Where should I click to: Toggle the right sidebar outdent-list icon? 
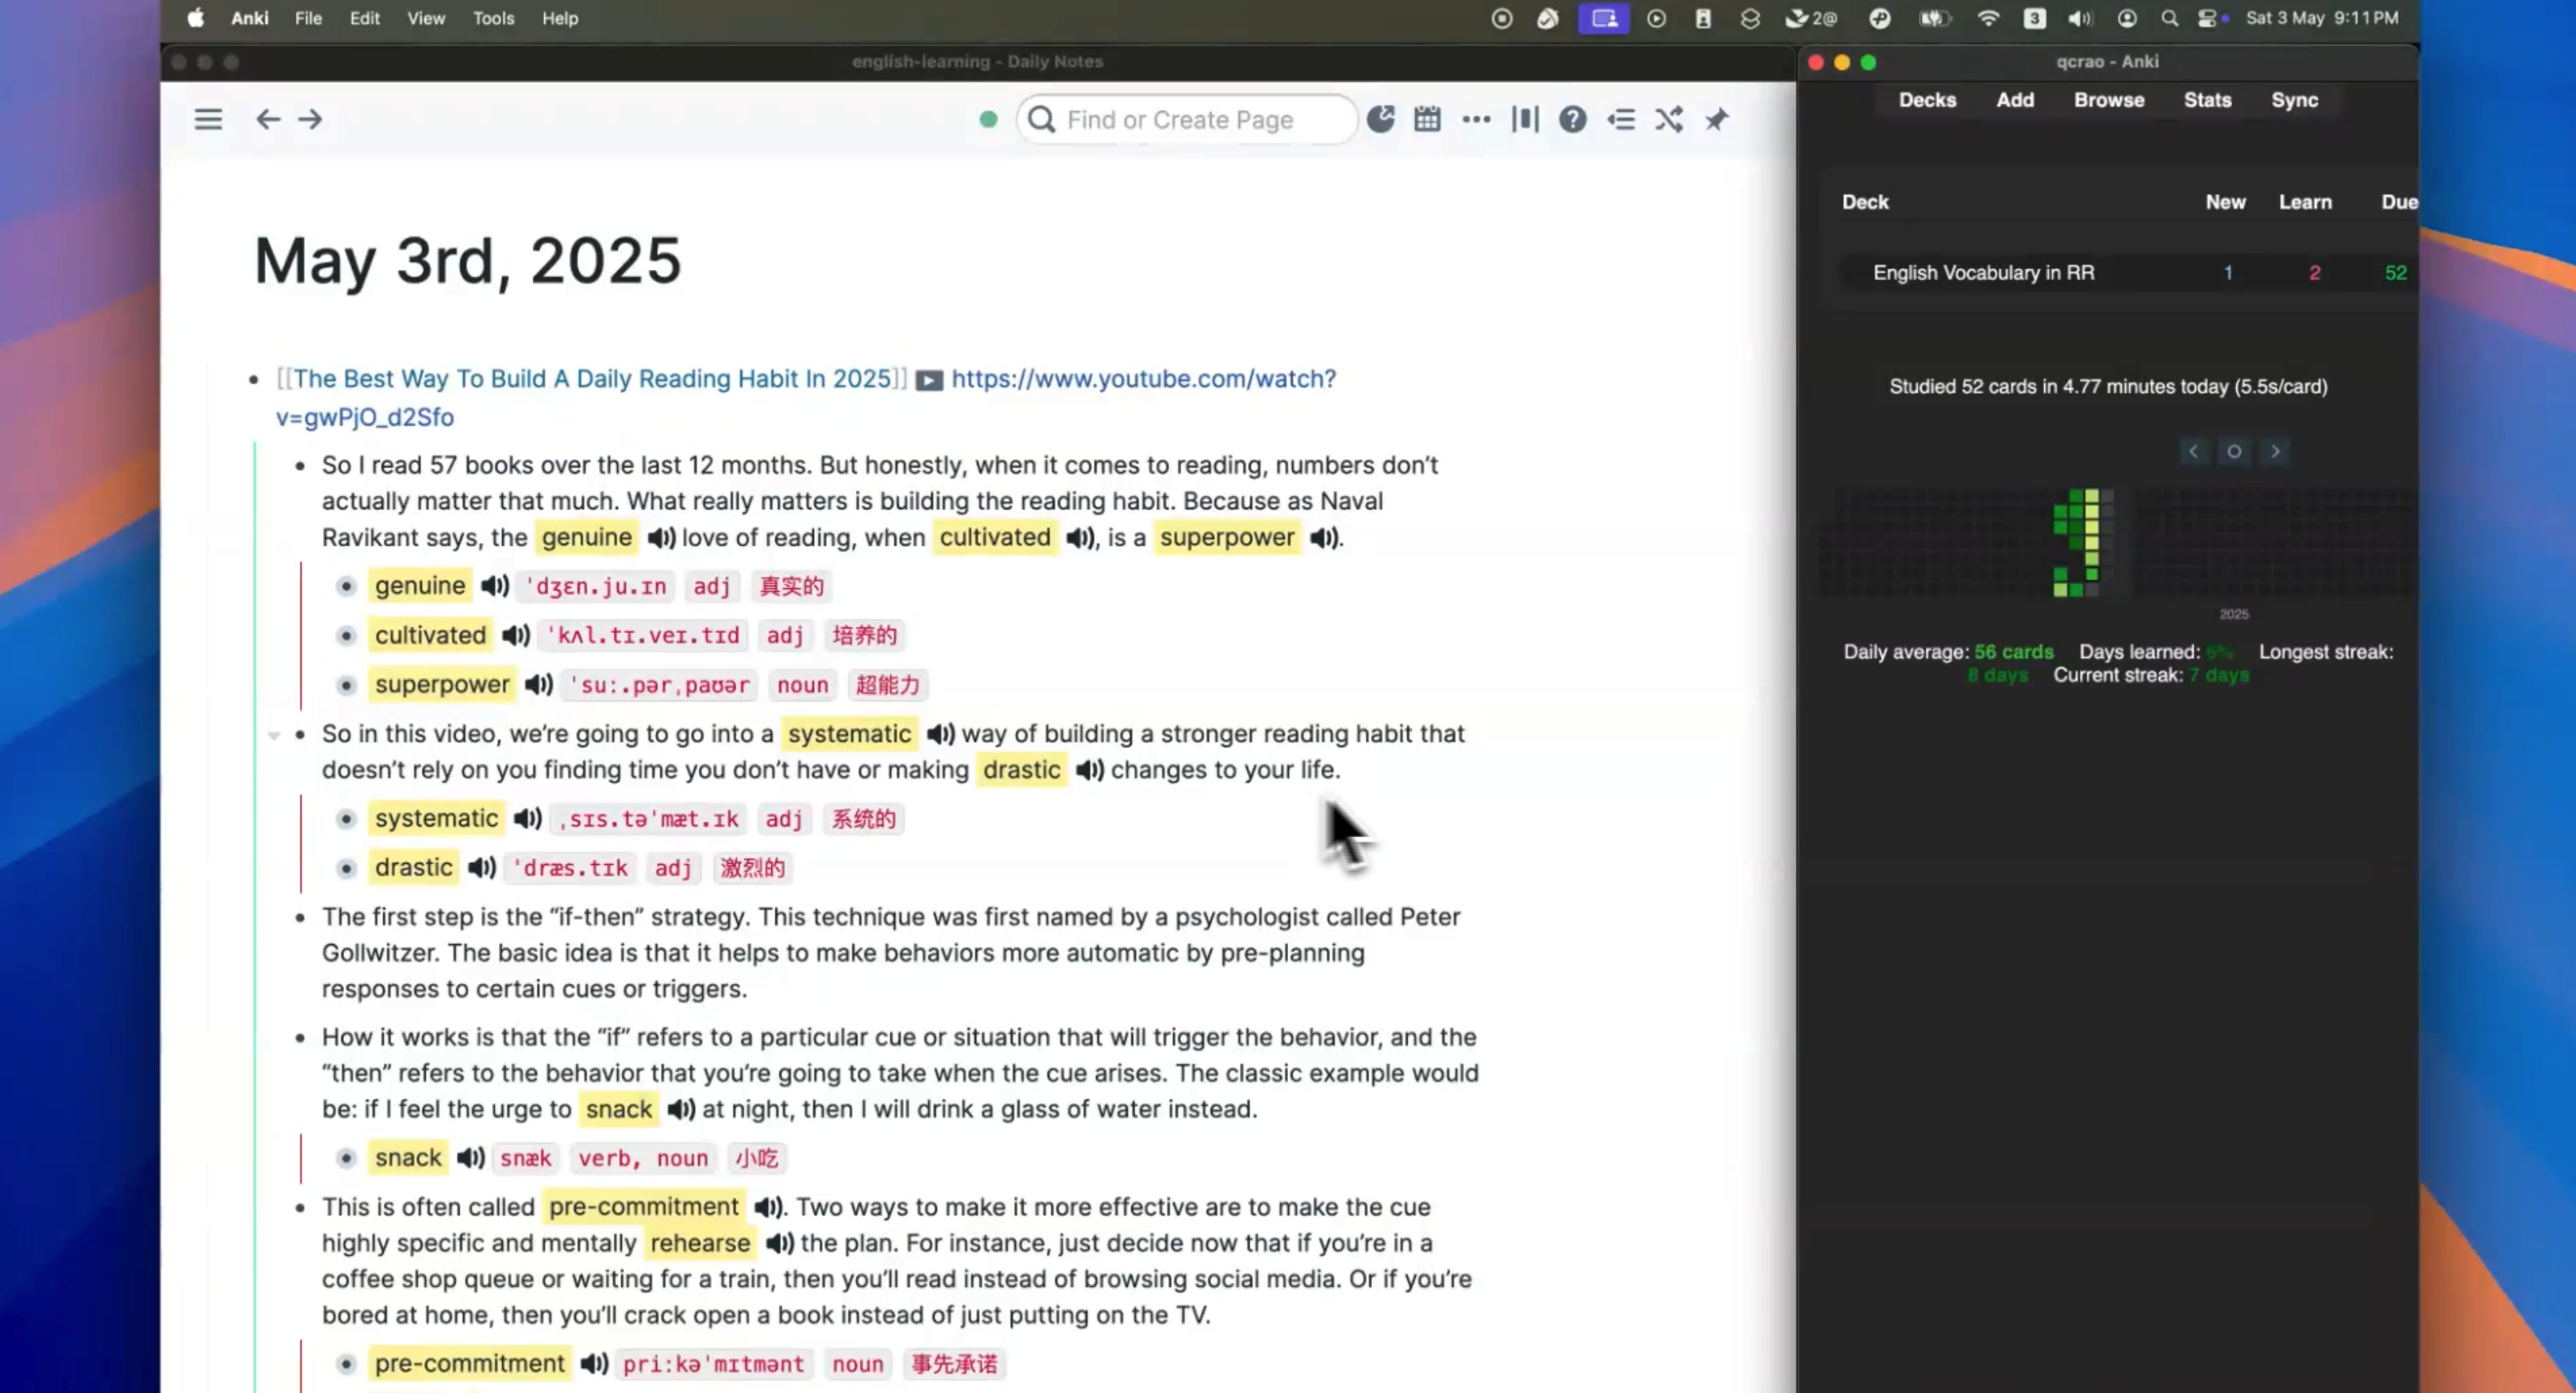[1621, 119]
